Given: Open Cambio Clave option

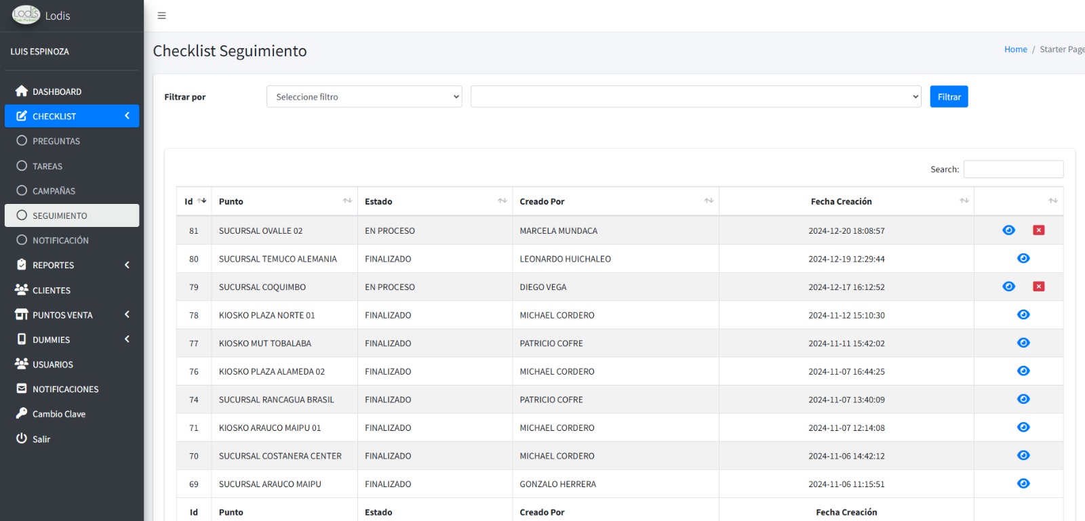Looking at the screenshot, I should pos(72,414).
